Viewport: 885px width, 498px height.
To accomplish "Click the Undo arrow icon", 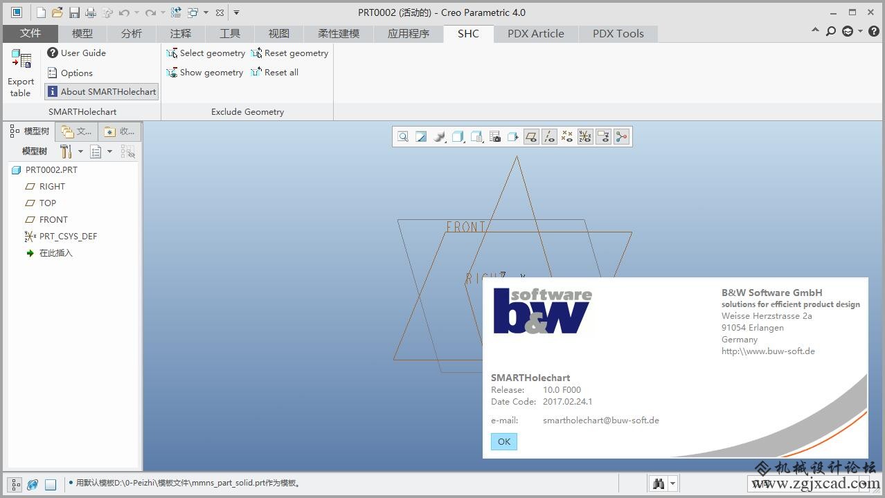I will pos(124,12).
